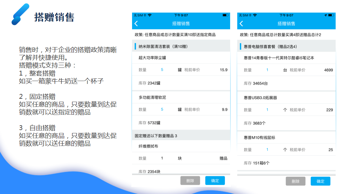
Task: Tap 删除 on the right screen
Action: click(296, 181)
